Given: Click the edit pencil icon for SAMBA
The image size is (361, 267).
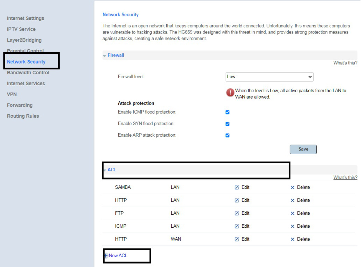Looking at the screenshot, I should (x=237, y=188).
